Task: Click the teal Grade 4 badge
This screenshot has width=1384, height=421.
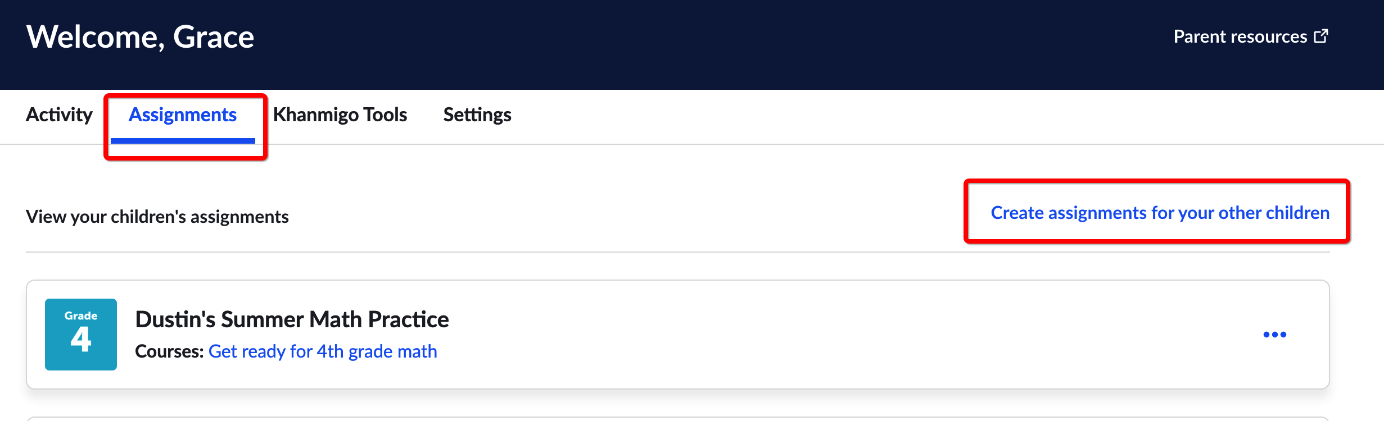Action: pyautogui.click(x=81, y=335)
